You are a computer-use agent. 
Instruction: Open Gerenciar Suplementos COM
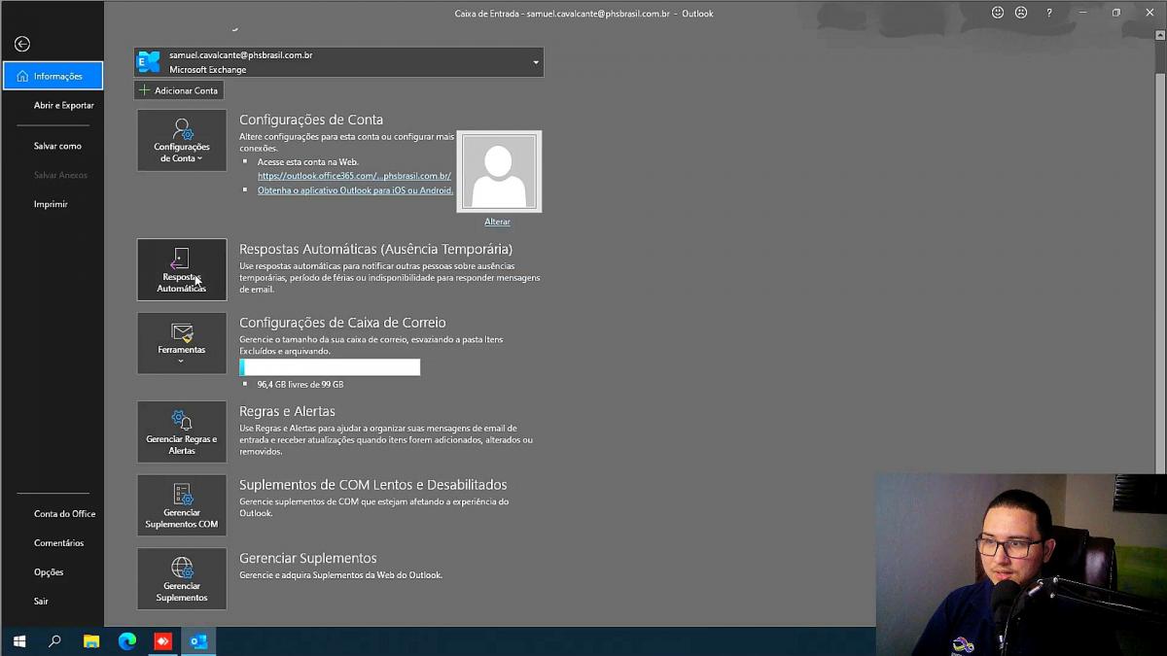coord(182,505)
